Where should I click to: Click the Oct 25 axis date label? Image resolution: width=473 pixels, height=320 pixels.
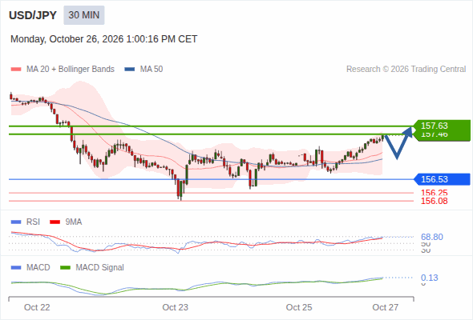[x=299, y=307]
